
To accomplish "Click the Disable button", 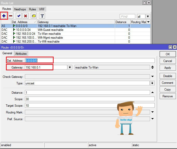I will pos(168,76).
